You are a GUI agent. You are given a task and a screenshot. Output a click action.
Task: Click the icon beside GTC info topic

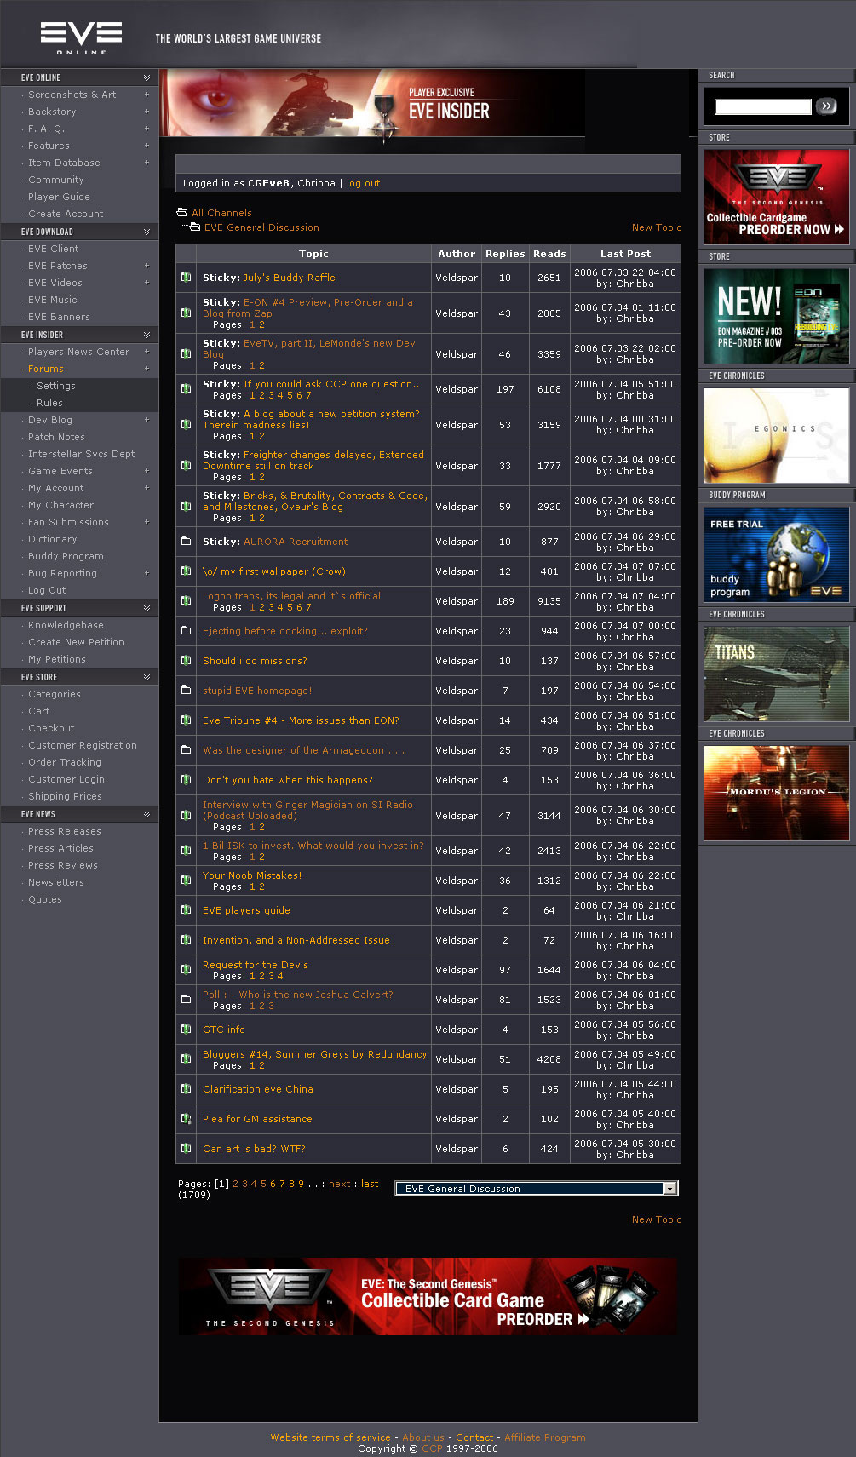pos(186,1030)
